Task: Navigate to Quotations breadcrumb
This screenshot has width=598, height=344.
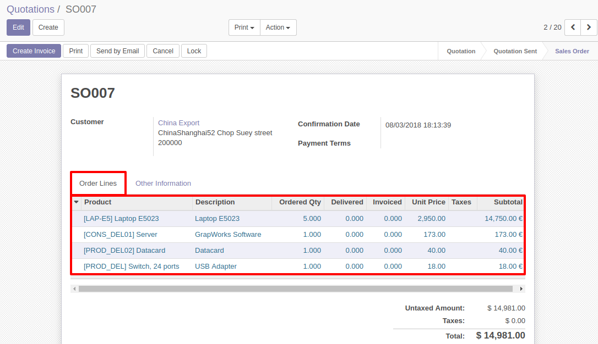Action: click(x=30, y=9)
